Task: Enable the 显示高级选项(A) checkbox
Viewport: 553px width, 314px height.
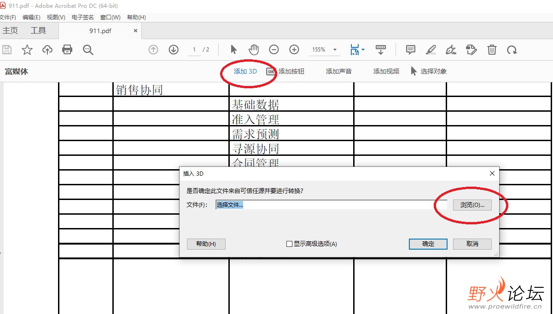Action: pyautogui.click(x=289, y=244)
